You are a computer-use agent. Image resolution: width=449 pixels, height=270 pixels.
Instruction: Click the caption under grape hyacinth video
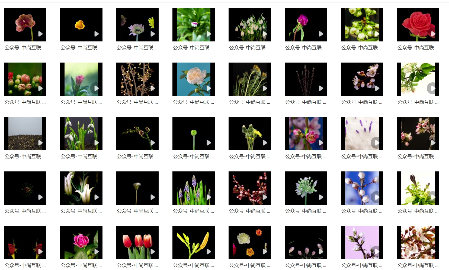click(193, 211)
